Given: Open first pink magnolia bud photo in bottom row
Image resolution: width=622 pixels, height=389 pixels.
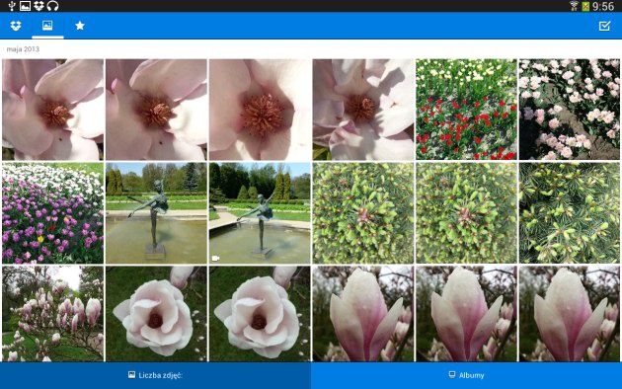Looking at the screenshot, I should coord(363,314).
